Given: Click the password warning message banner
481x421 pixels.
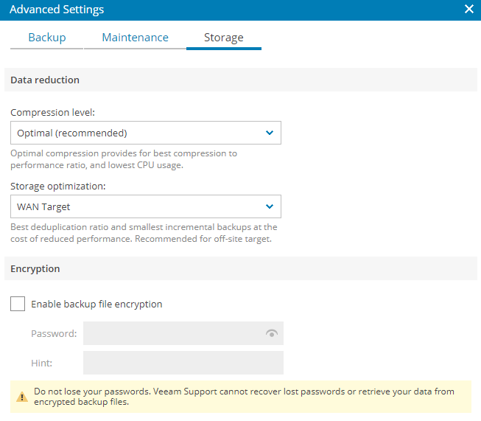Looking at the screenshot, I should click(x=240, y=397).
